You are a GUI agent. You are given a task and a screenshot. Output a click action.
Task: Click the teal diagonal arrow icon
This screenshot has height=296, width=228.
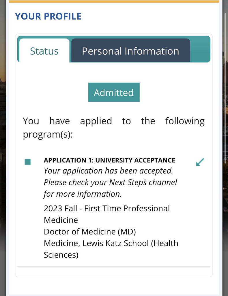(x=200, y=162)
